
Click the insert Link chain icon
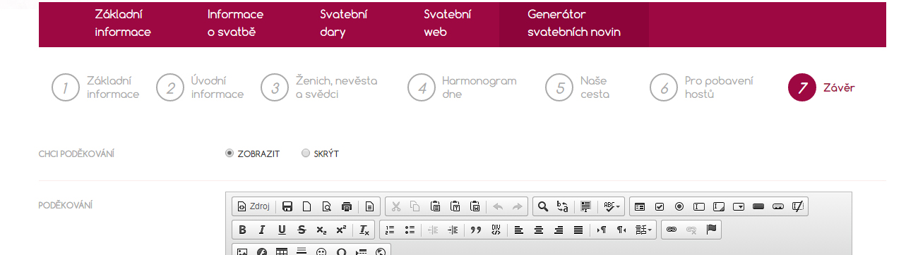pos(672,230)
